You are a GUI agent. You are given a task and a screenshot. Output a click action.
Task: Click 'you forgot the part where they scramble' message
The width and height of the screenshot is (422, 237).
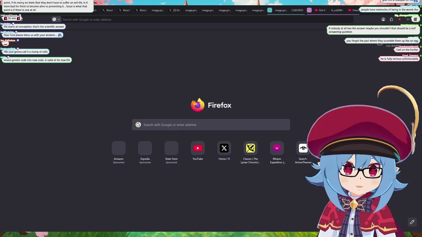(382, 41)
